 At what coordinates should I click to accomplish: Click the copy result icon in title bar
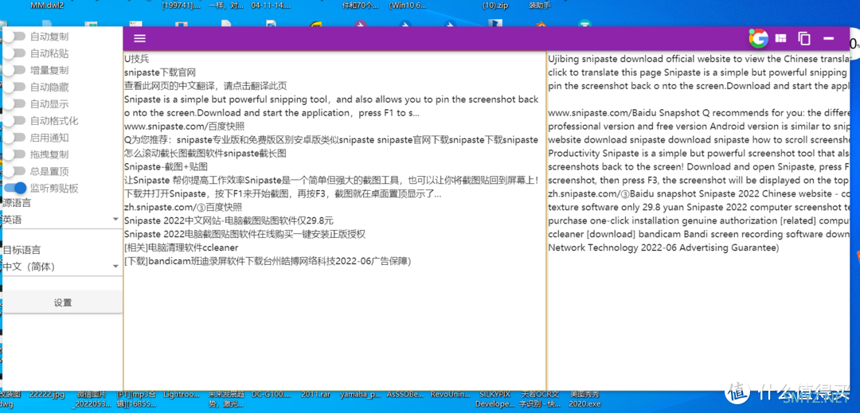click(x=804, y=38)
